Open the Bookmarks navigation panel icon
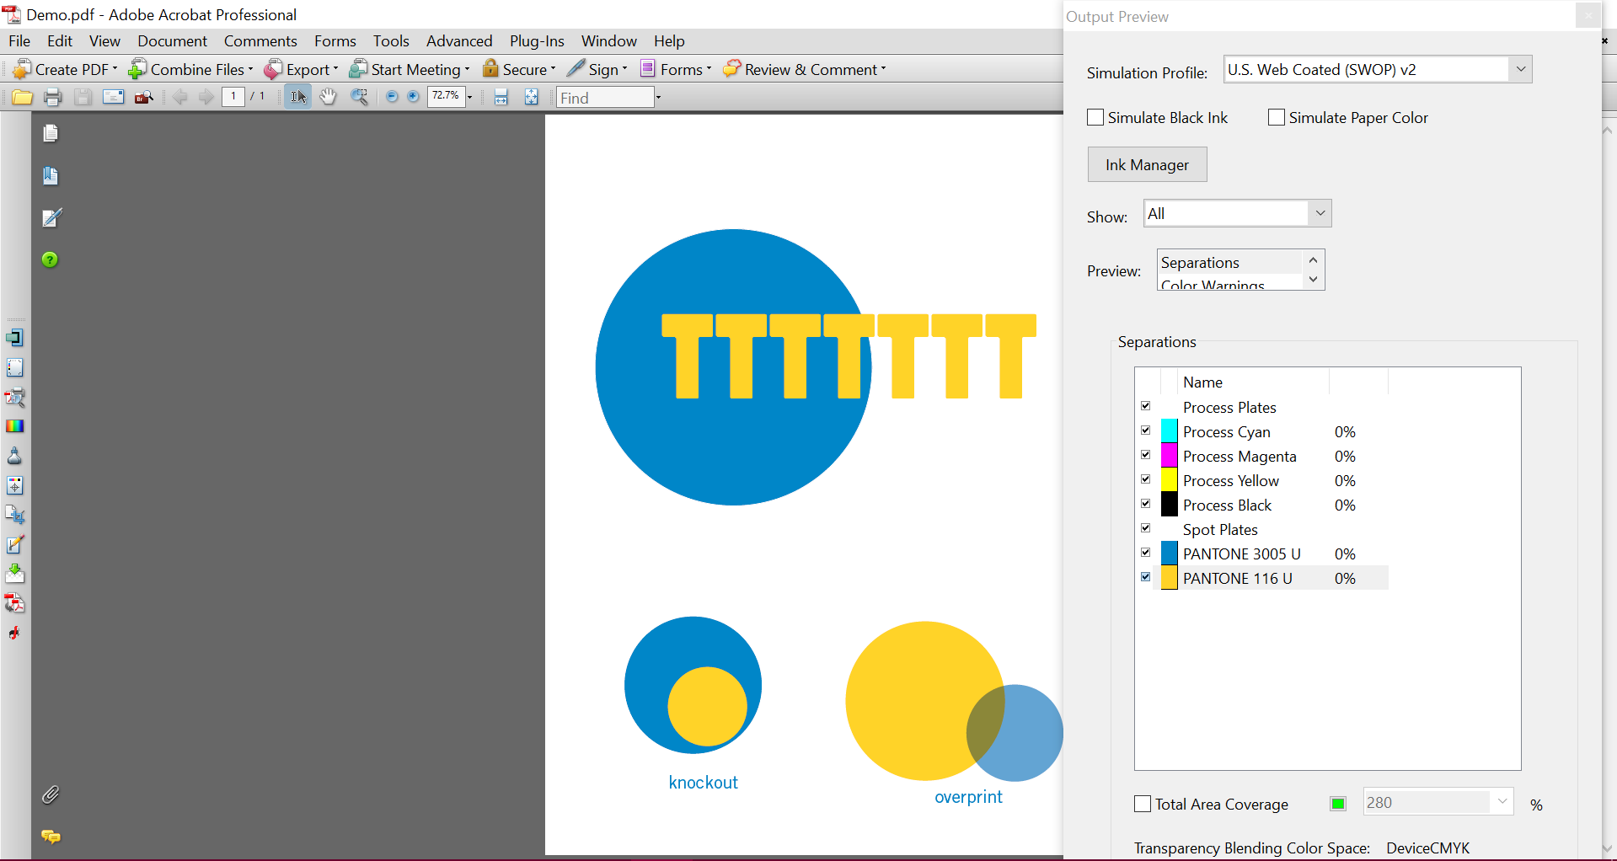 point(51,176)
